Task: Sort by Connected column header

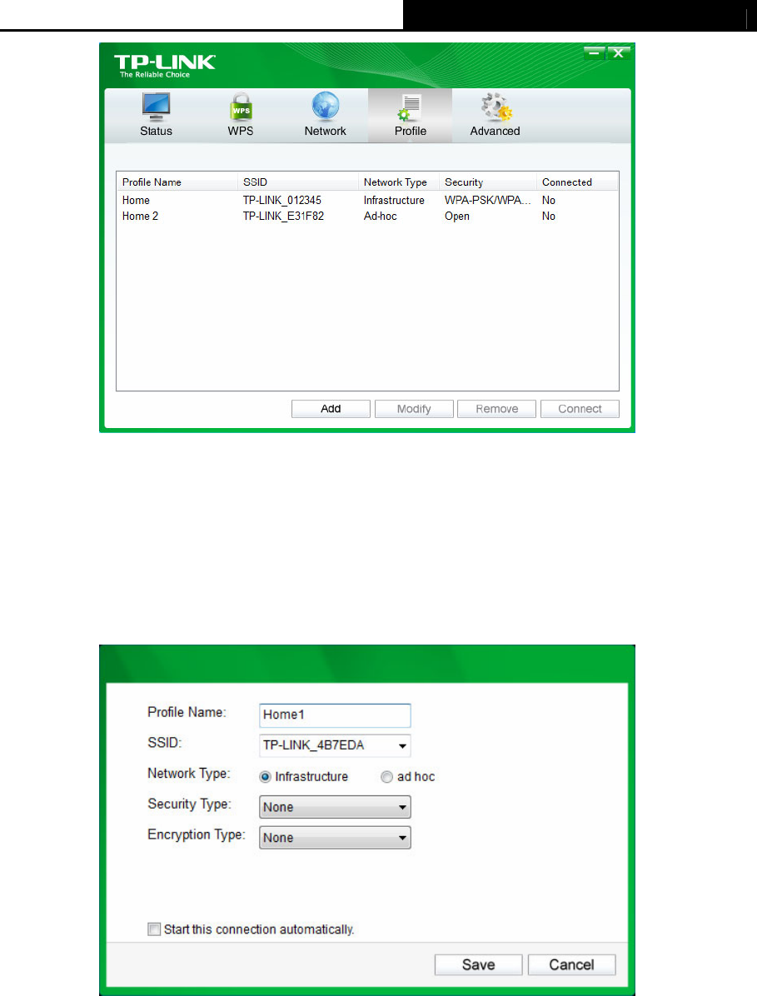Action: click(577, 182)
